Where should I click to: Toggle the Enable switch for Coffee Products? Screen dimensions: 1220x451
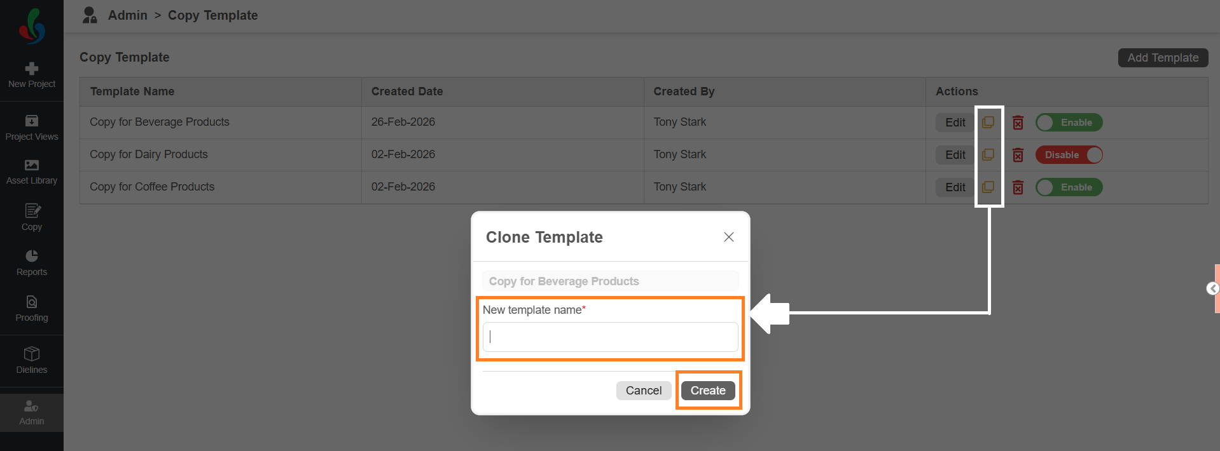(1069, 187)
